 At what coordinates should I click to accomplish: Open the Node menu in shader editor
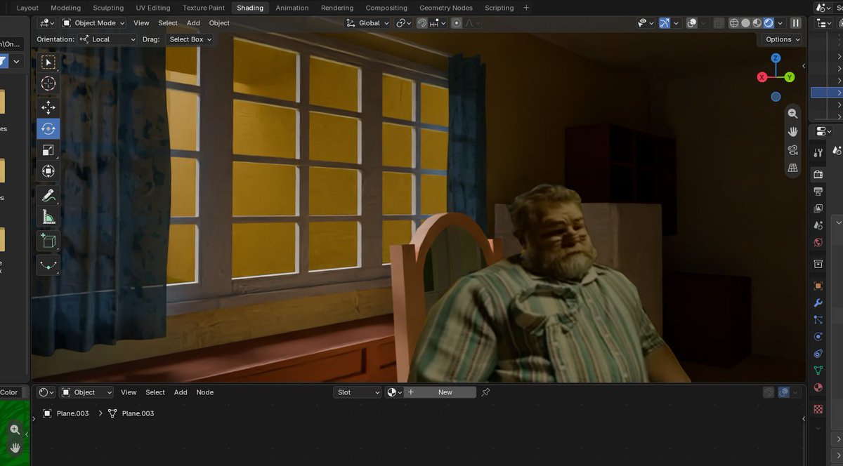click(x=204, y=392)
